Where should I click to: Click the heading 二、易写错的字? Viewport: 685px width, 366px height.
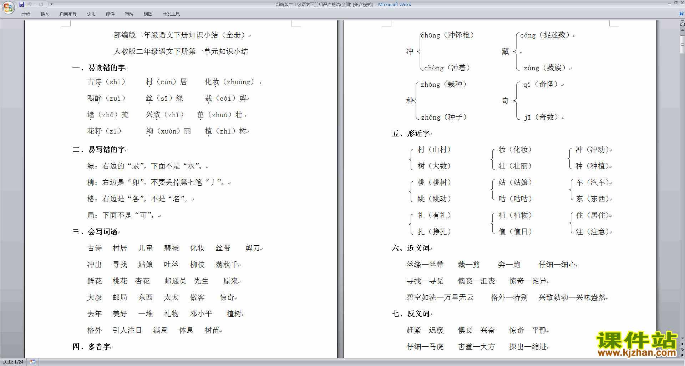[99, 150]
